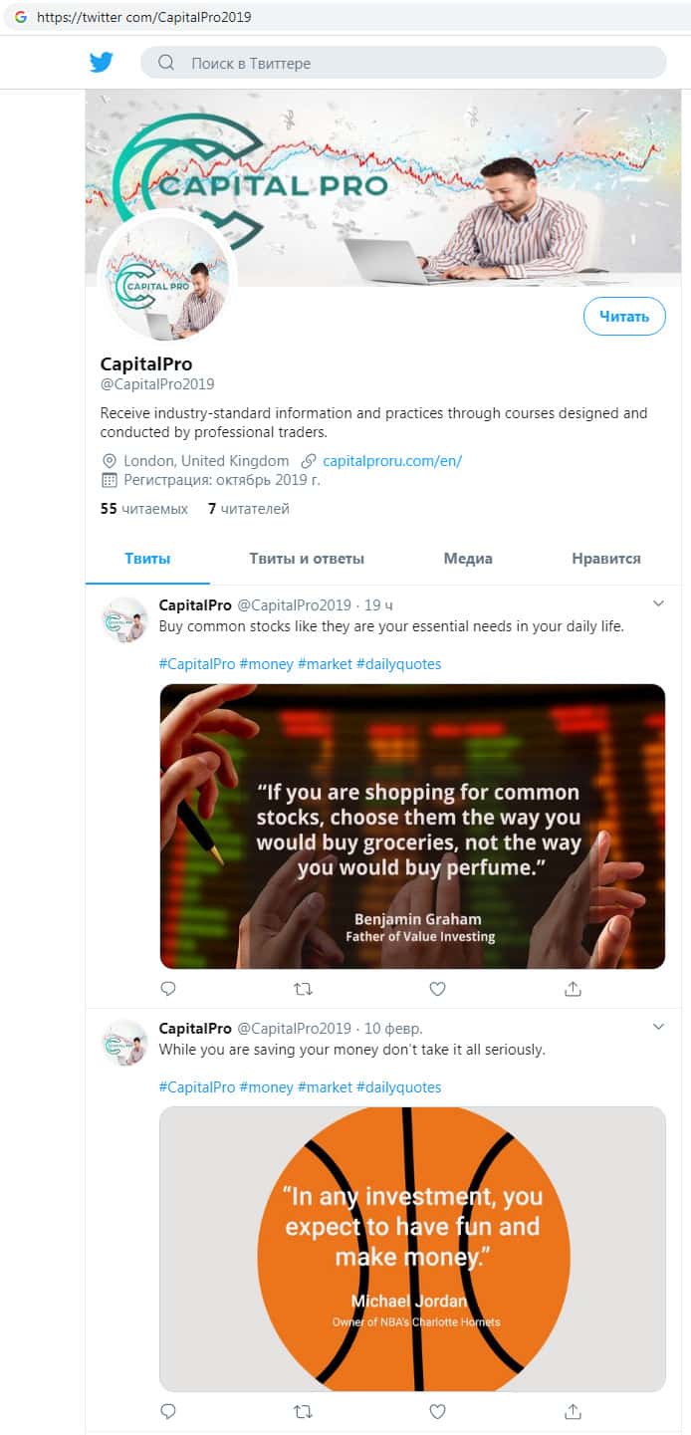Retweet the Benjamin Graham quote tweet

[304, 989]
